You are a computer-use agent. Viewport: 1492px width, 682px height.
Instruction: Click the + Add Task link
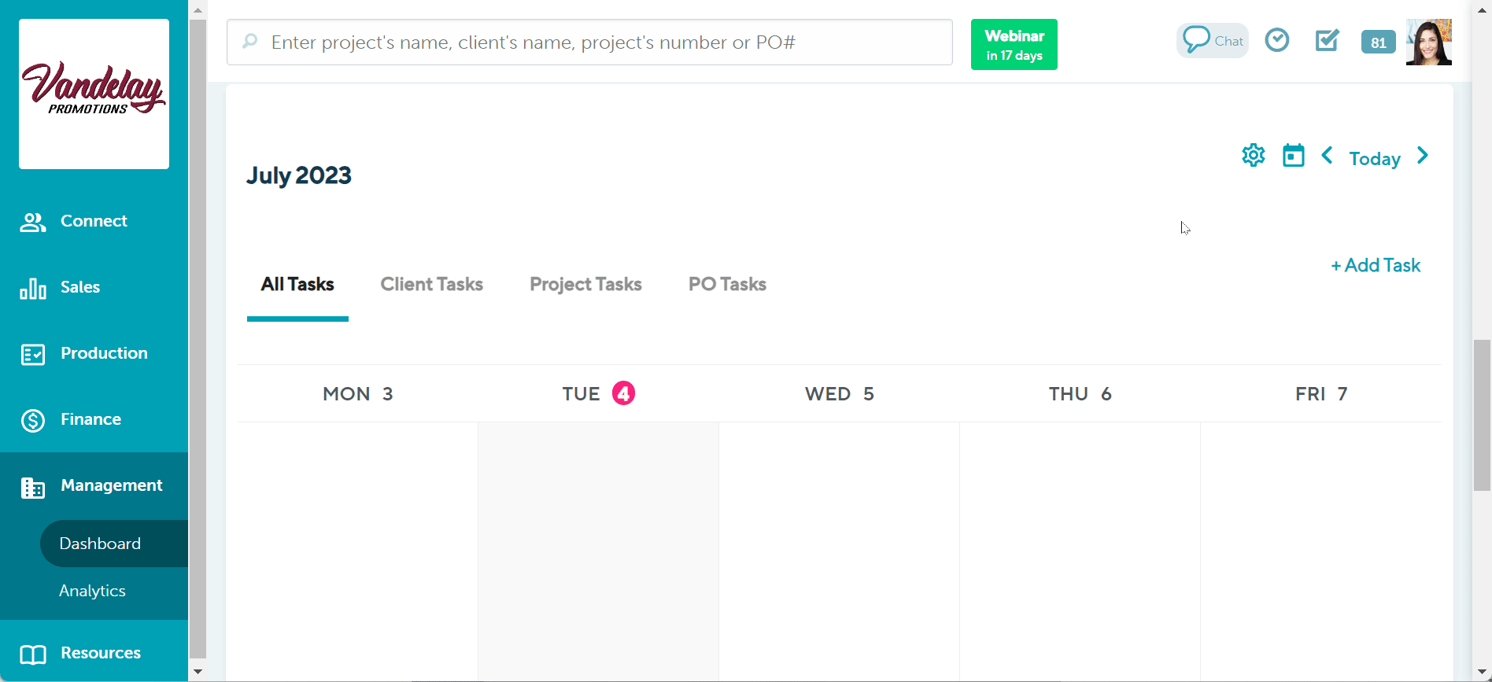click(1376, 266)
